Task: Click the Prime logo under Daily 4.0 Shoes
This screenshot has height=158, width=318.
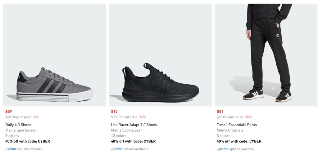Action: coord(11,149)
